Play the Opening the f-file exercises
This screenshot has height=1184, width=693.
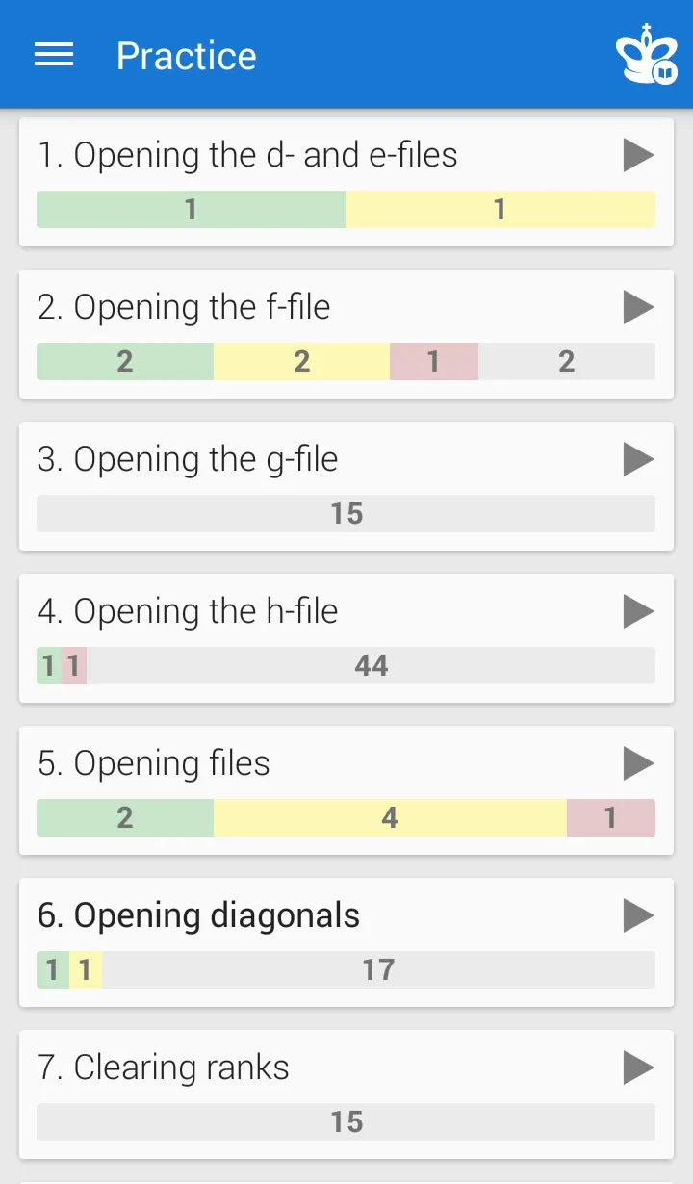638,307
